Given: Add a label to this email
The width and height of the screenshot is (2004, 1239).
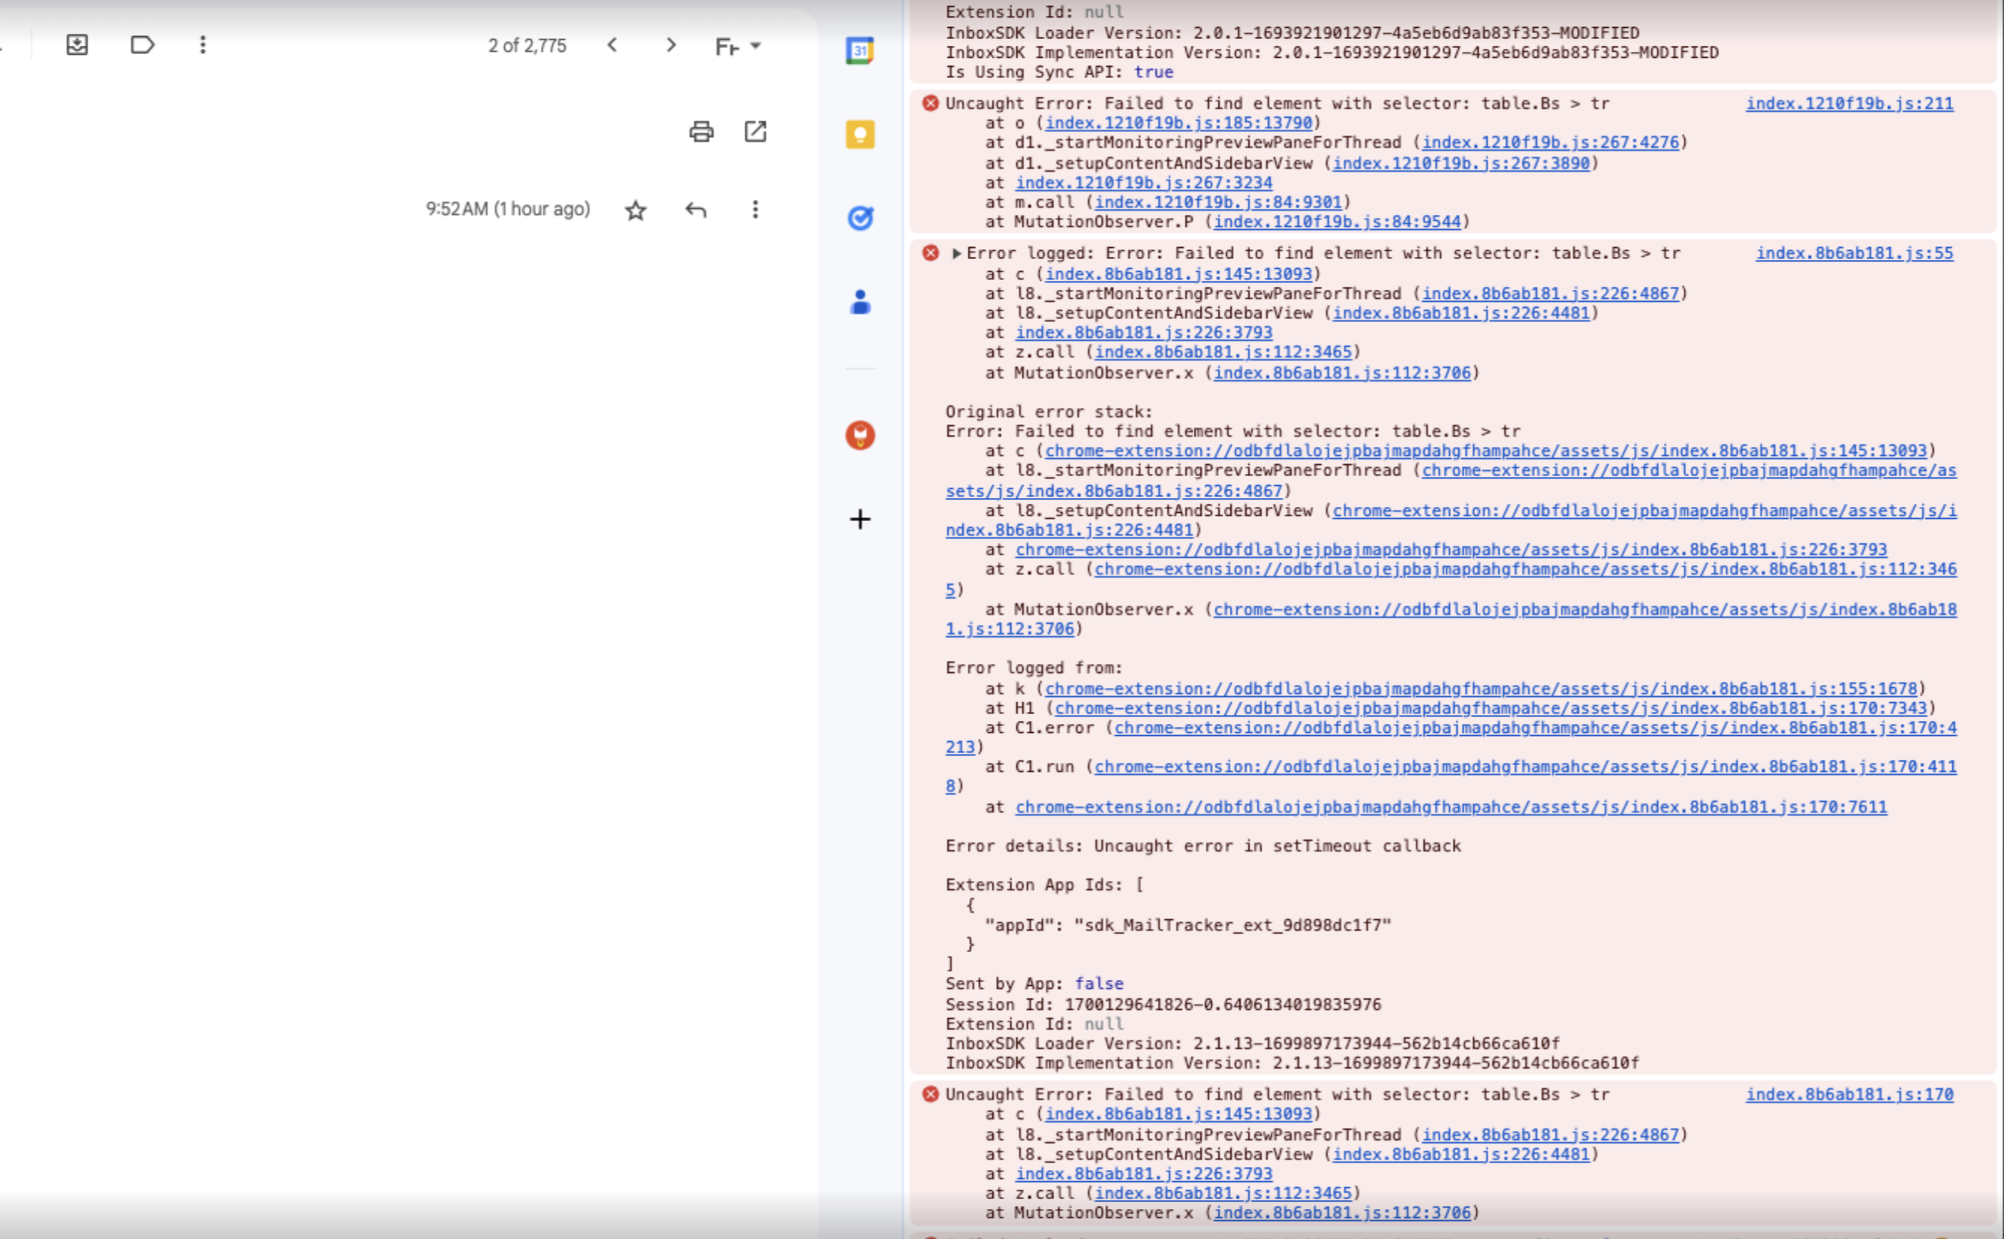Looking at the screenshot, I should (x=143, y=45).
